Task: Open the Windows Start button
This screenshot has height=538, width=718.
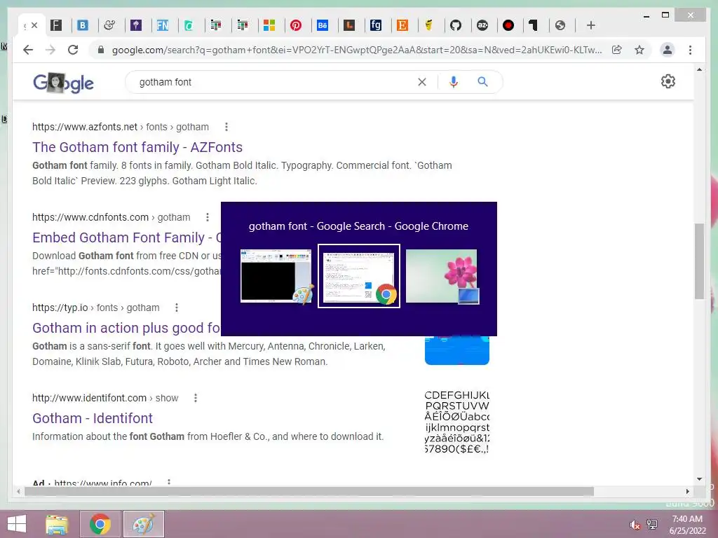Action: [x=17, y=524]
